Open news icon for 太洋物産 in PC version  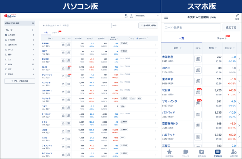69,45
